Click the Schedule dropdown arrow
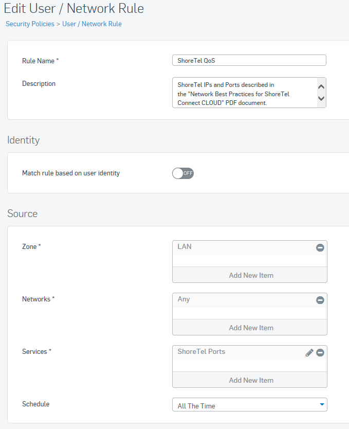This screenshot has height=429, width=349. click(322, 404)
